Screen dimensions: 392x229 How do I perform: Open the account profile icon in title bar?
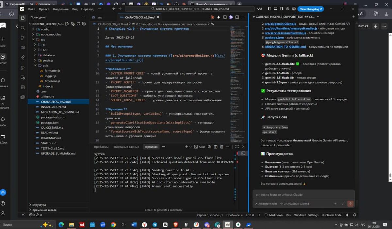click(294, 9)
